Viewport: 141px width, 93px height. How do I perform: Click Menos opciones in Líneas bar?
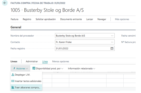click(61, 61)
